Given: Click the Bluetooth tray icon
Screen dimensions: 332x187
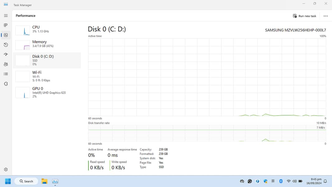Looking at the screenshot, I should [281, 181].
